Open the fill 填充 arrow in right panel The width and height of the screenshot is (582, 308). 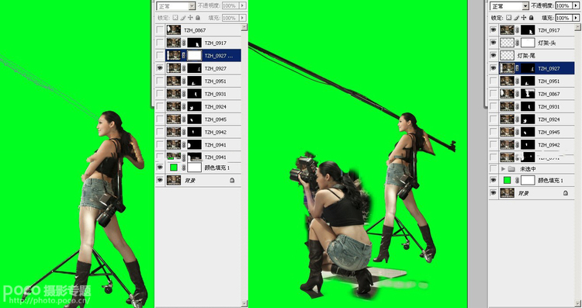pos(576,17)
